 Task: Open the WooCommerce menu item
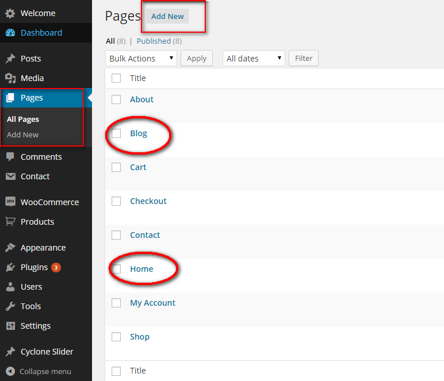point(46,202)
